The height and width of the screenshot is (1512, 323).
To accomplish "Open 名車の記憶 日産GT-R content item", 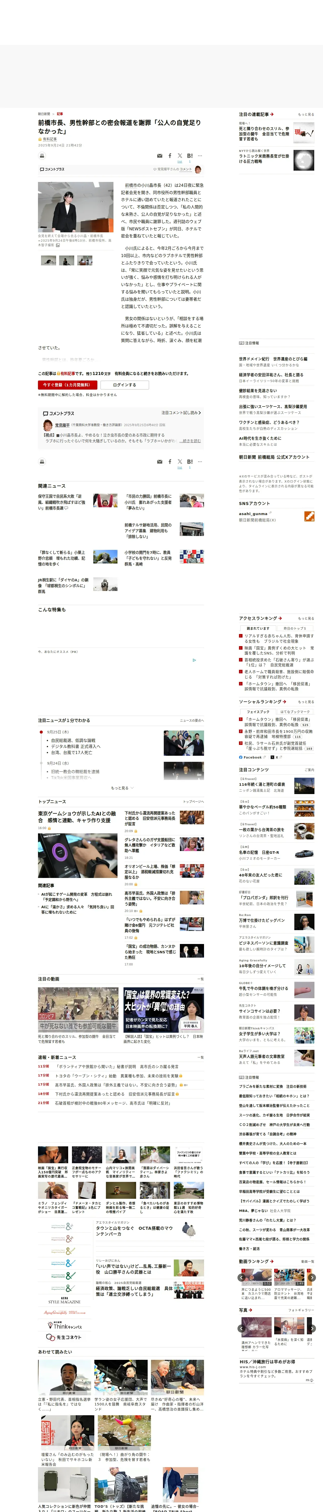I will coord(259,852).
